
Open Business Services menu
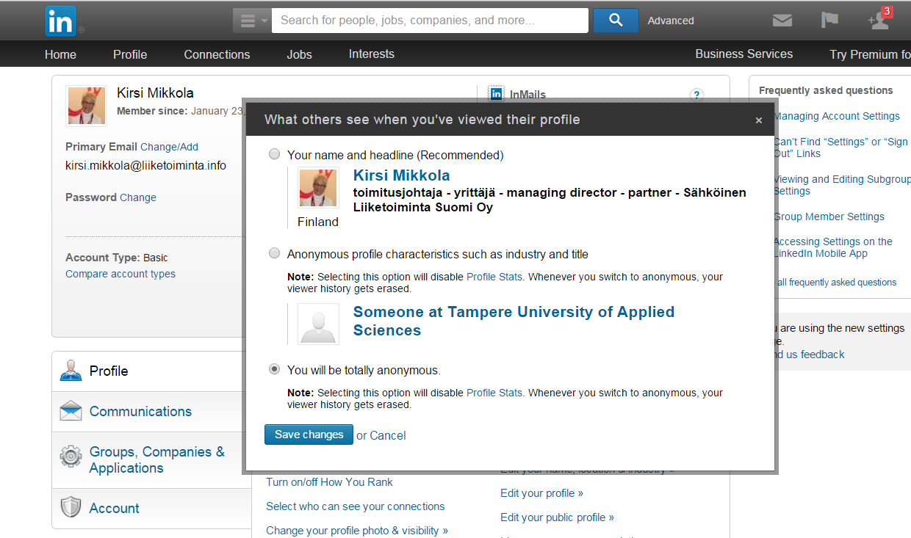click(744, 54)
